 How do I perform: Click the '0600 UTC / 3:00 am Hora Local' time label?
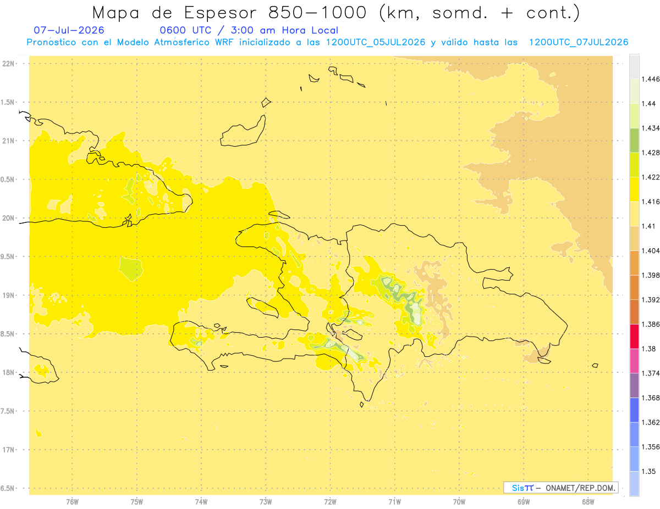249,30
